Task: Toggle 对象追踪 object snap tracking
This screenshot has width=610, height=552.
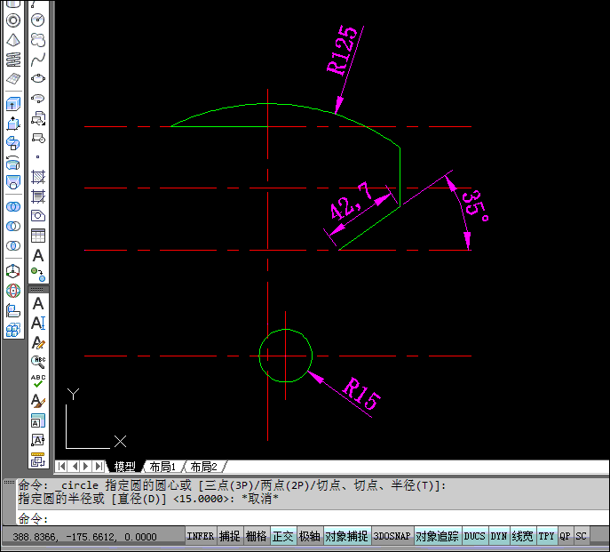Action: click(437, 536)
